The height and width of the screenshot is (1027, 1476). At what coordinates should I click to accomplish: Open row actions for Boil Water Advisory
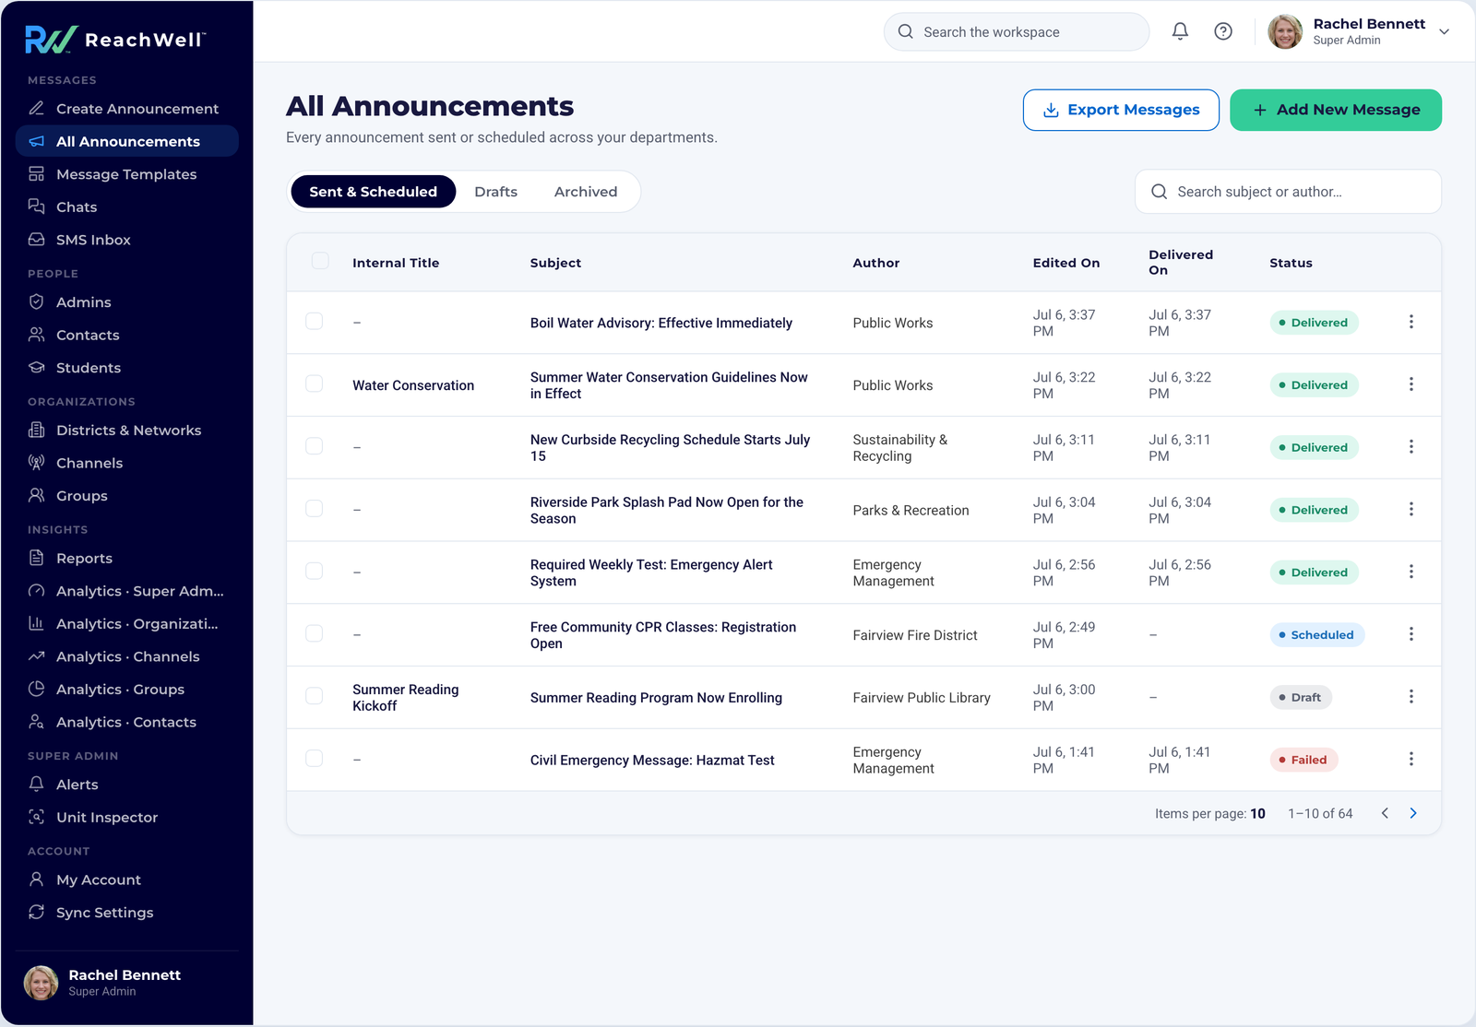[x=1411, y=322]
